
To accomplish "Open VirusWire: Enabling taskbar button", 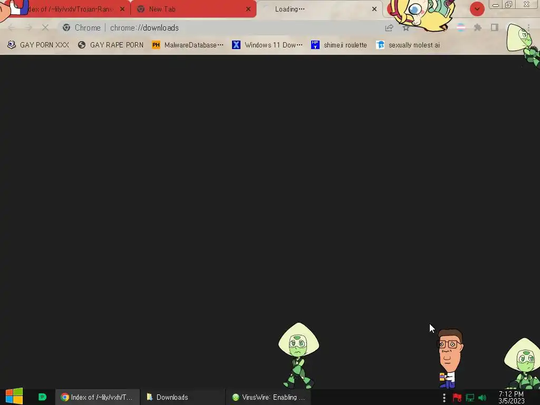I will pos(268,397).
